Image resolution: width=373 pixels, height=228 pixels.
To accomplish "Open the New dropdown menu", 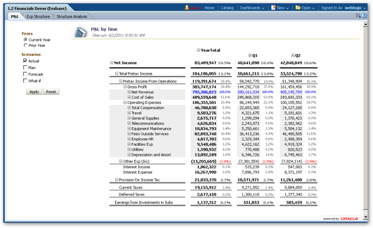I will click(283, 8).
